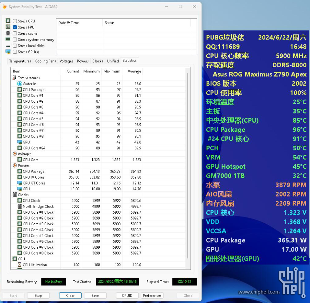Click the North Bridge Clock icon
Screen dimensions: 310x303
click(20, 206)
